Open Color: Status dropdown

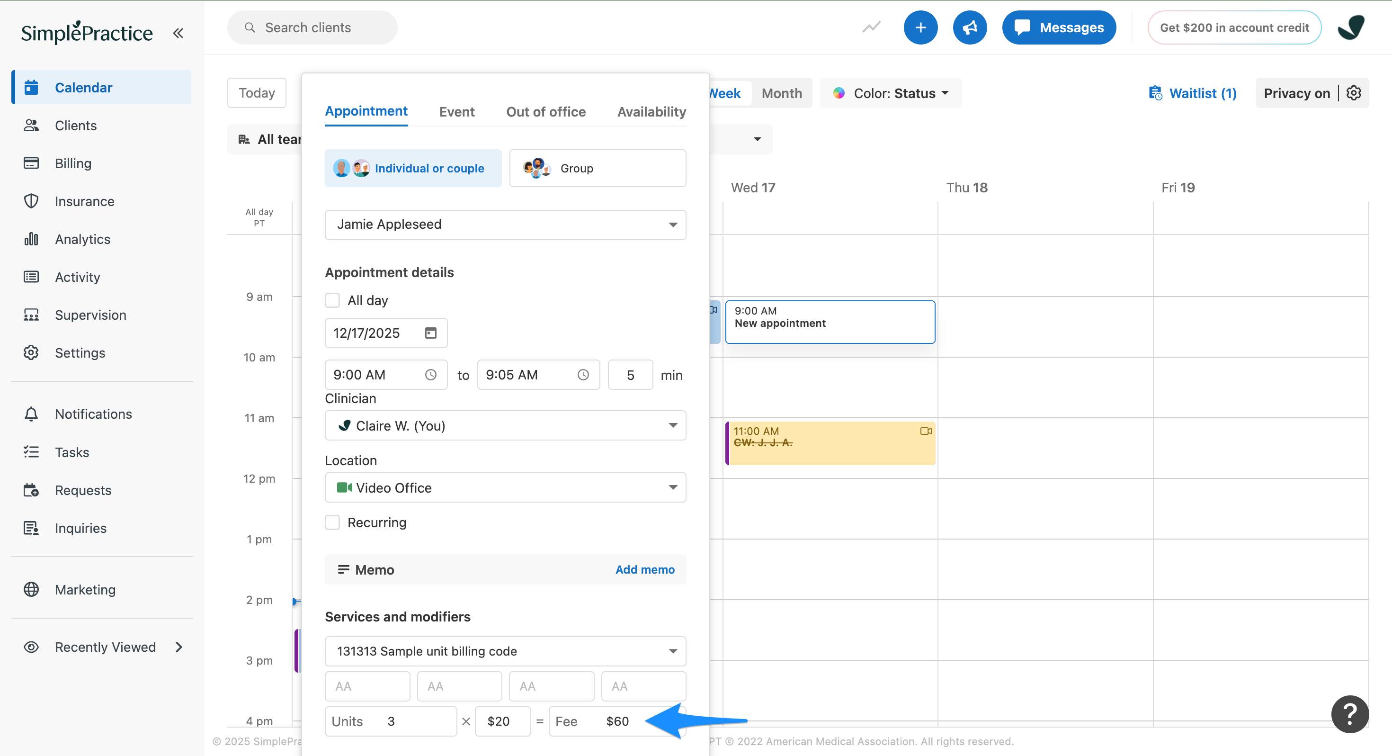[x=891, y=93]
